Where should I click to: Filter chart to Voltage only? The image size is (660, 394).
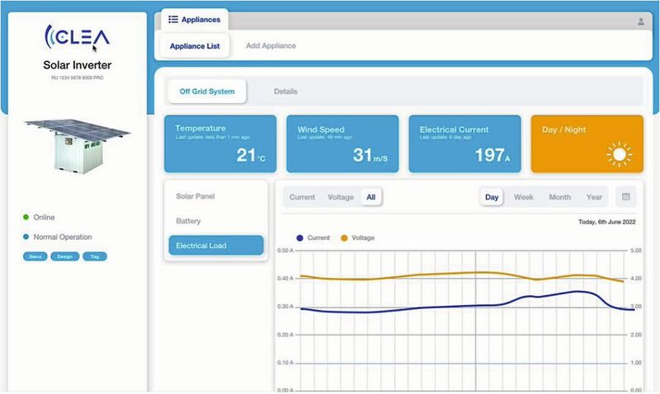(x=341, y=197)
